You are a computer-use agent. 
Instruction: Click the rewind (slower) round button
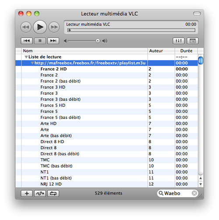pyautogui.click(x=26, y=27)
